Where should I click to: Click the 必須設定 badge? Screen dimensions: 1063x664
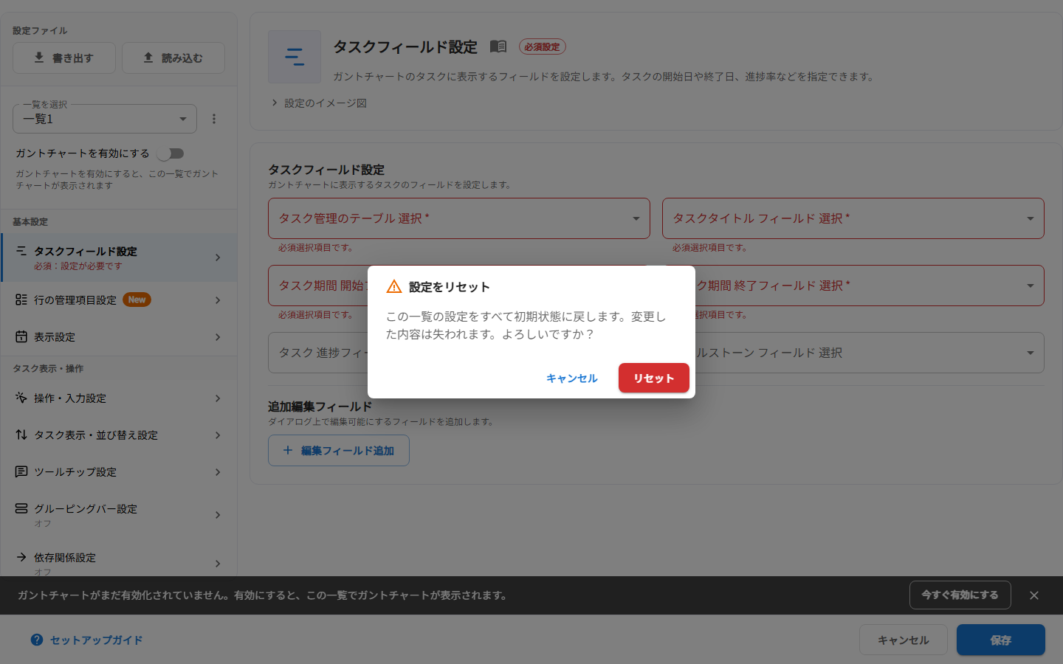click(x=542, y=46)
